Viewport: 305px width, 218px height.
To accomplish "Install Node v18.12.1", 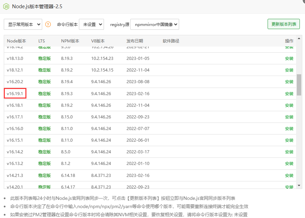I will [289, 70].
